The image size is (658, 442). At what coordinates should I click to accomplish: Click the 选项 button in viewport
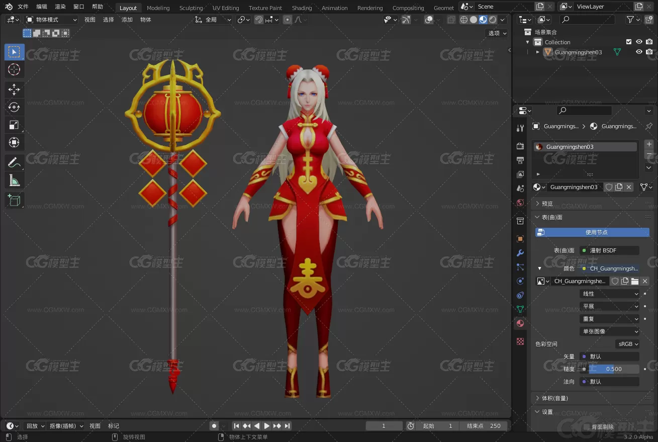coord(498,33)
